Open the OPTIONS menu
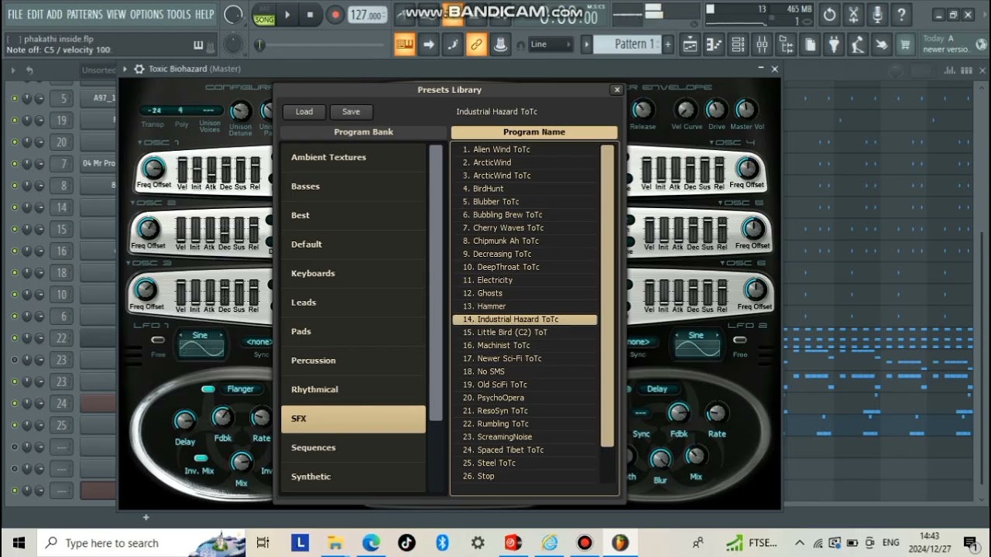This screenshot has width=991, height=557. click(x=147, y=15)
